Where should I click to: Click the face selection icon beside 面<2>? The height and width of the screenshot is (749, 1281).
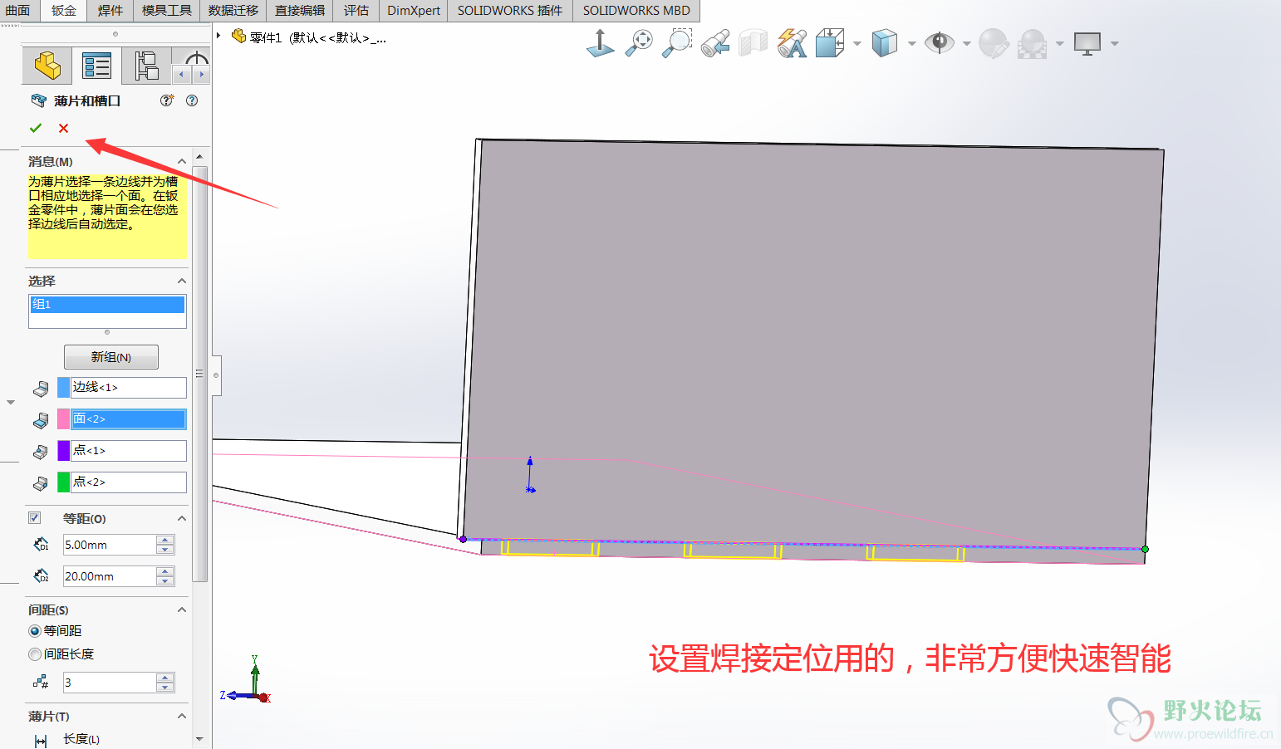[x=40, y=419]
